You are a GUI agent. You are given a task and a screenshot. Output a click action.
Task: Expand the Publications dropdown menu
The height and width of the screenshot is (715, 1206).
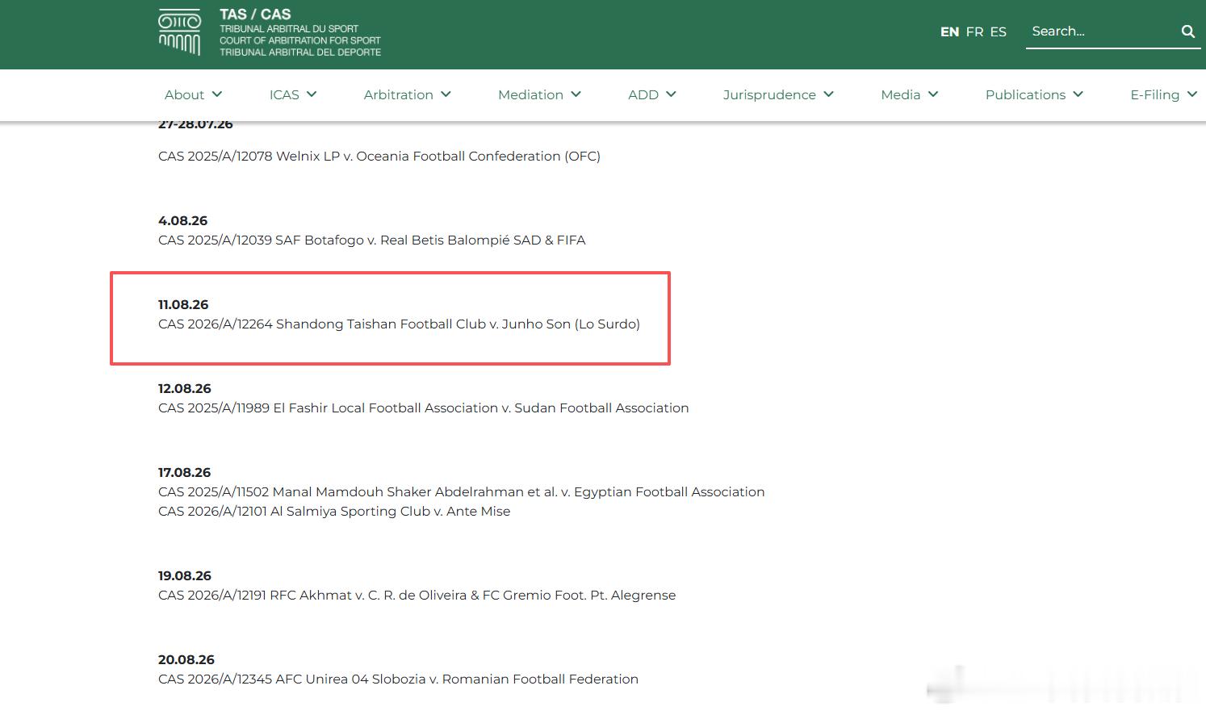point(1034,94)
